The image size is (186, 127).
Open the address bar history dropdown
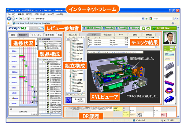click(x=143, y=18)
